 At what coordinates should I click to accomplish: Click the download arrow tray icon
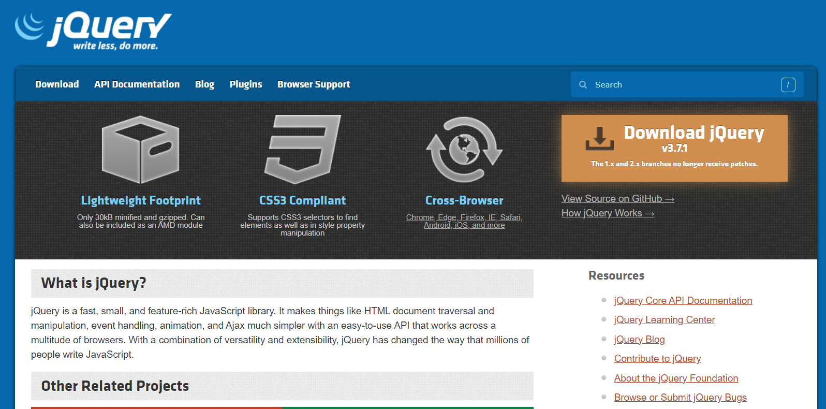[599, 138]
